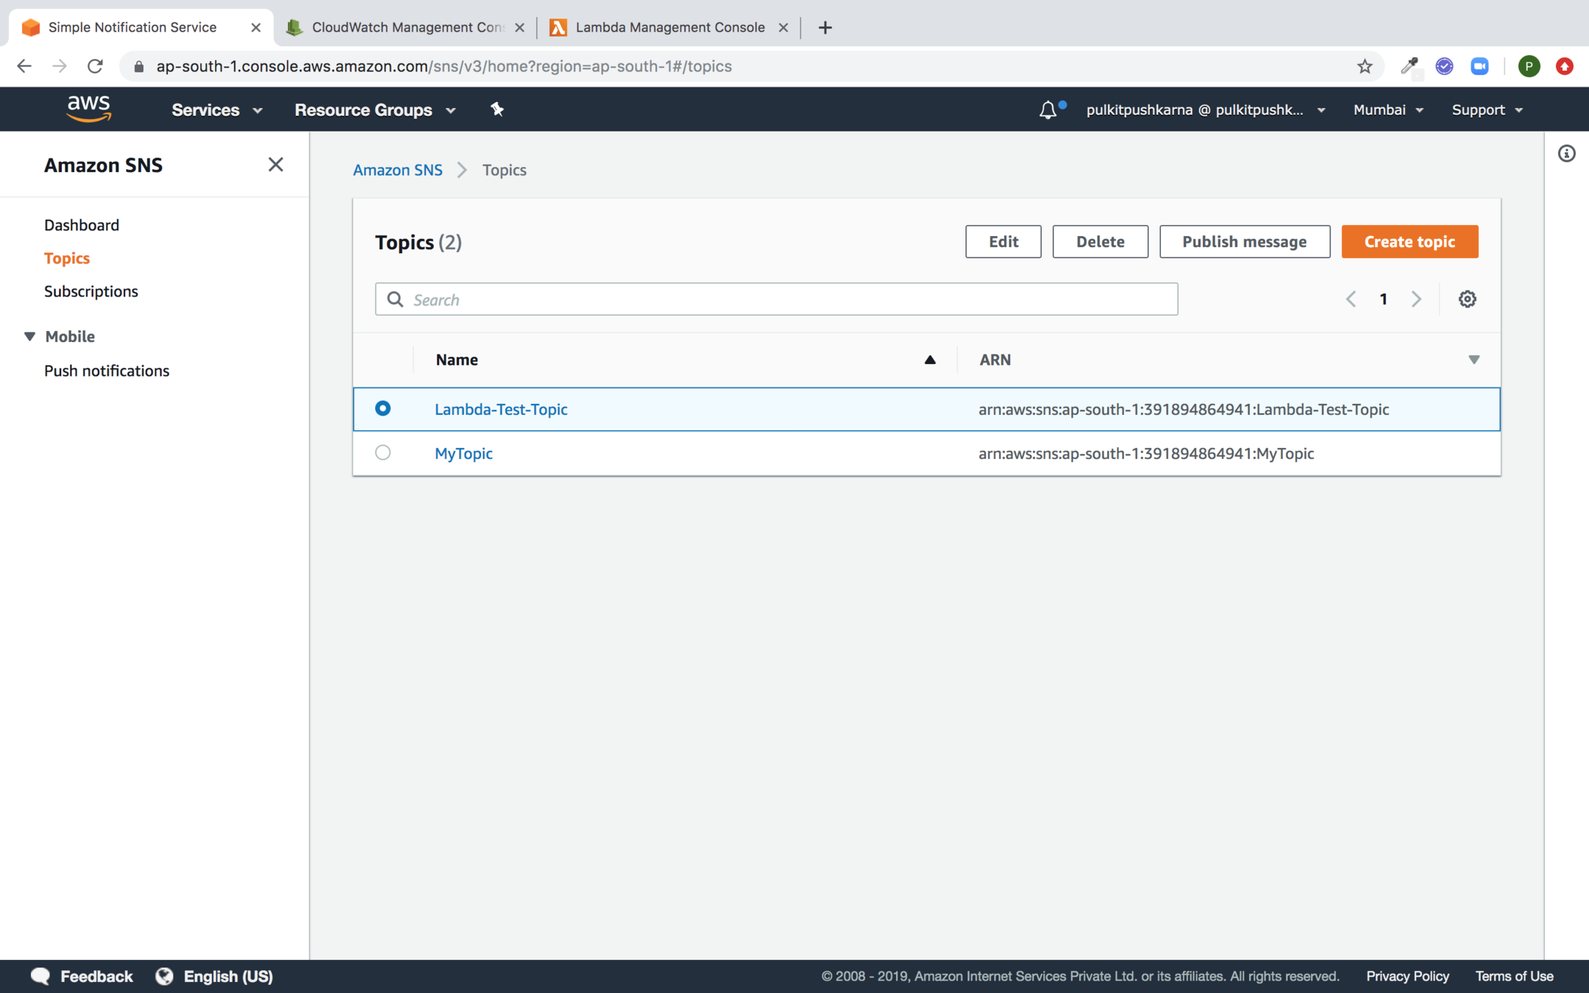The image size is (1589, 993).
Task: Open the Lambda-Test-Topic link
Action: point(501,409)
